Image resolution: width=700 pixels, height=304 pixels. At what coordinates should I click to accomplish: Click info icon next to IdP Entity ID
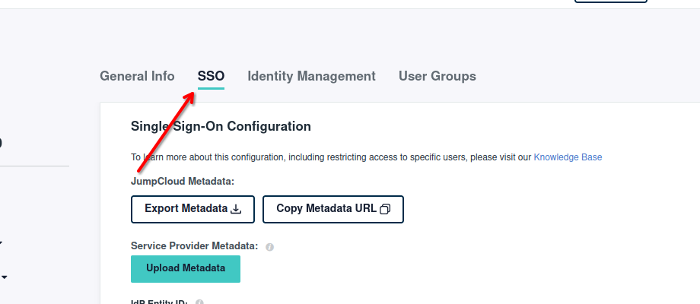click(199, 302)
